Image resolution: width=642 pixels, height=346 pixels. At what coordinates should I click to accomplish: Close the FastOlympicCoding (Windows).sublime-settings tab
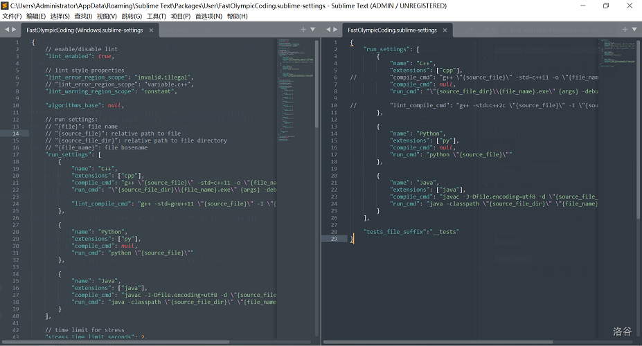(151, 30)
